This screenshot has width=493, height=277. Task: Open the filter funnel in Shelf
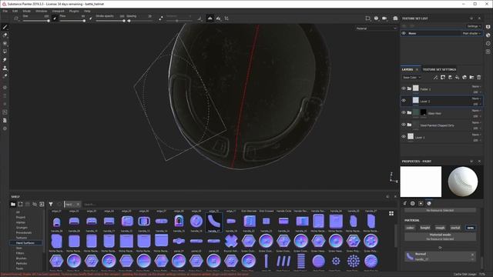pyautogui.click(x=51, y=204)
